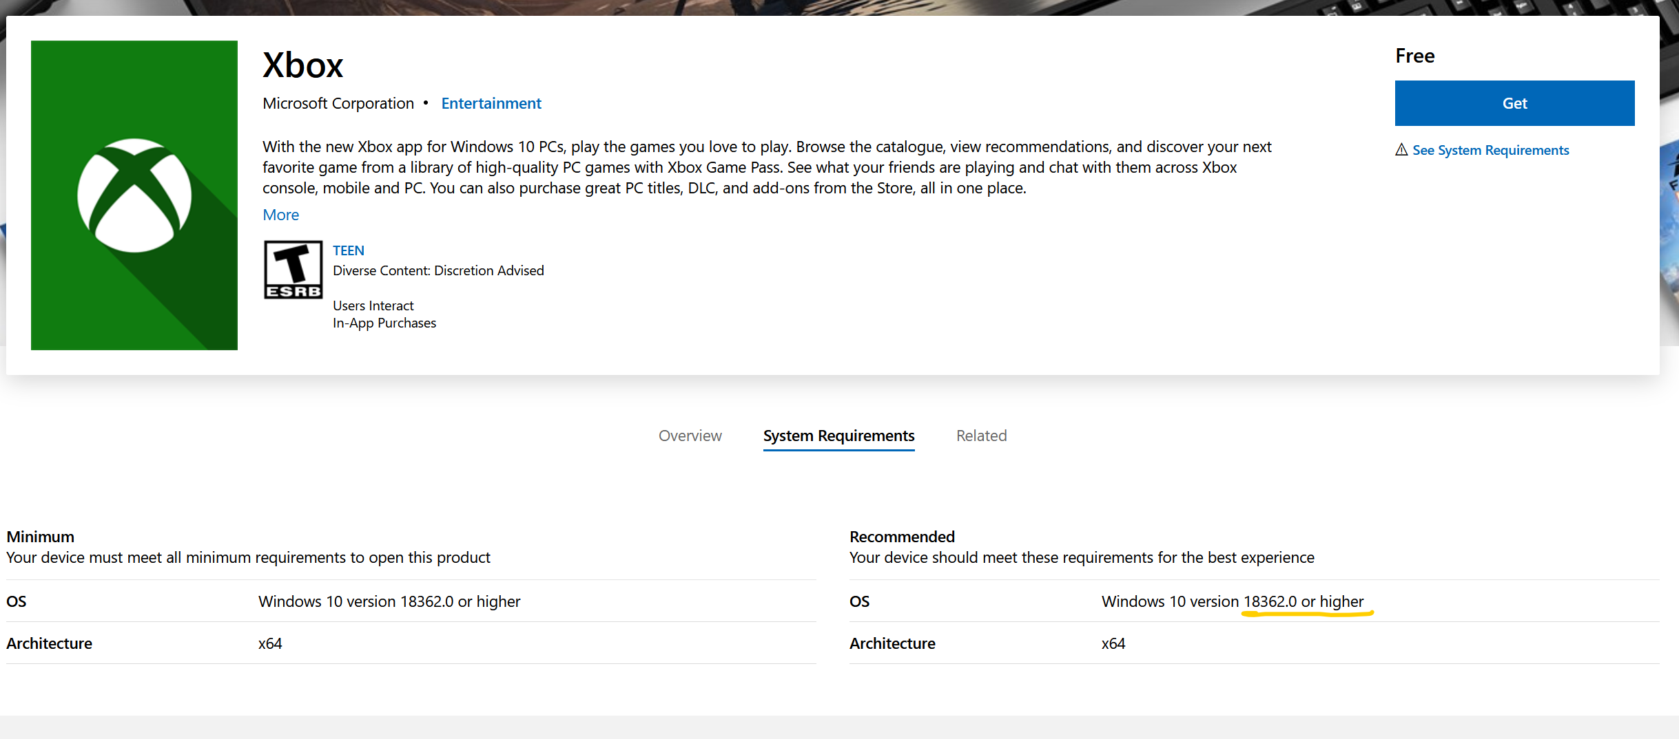Screen dimensions: 1679x739
Task: Expand the description with More link
Action: 281,215
